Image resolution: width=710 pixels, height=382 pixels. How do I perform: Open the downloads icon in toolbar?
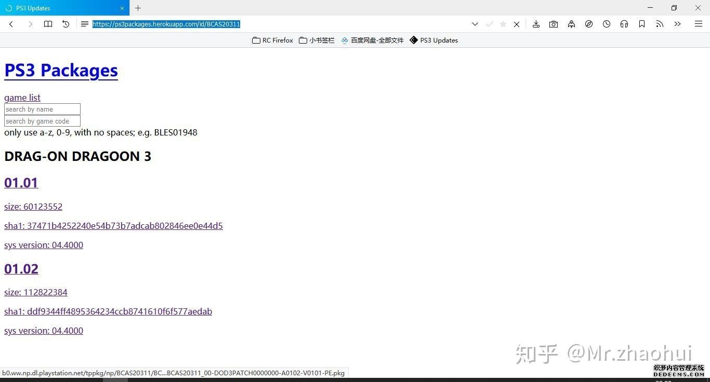coord(536,24)
